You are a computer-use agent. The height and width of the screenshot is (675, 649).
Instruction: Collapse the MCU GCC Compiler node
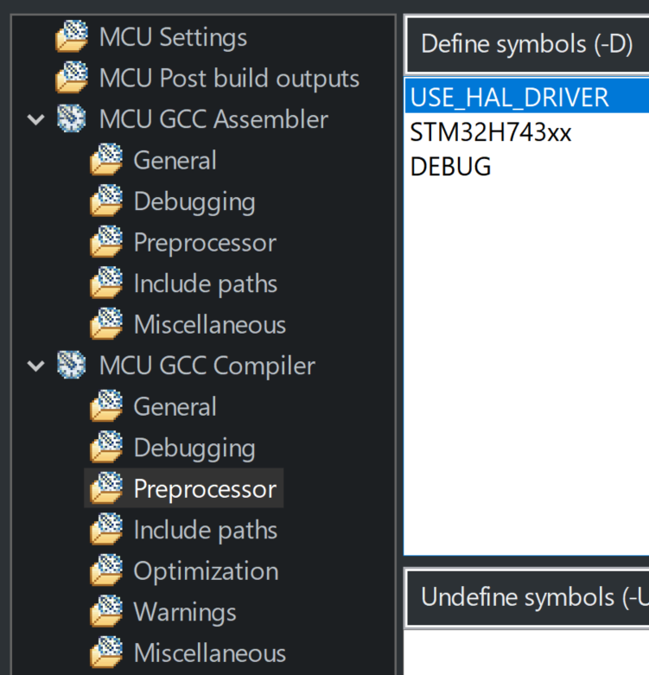[35, 366]
